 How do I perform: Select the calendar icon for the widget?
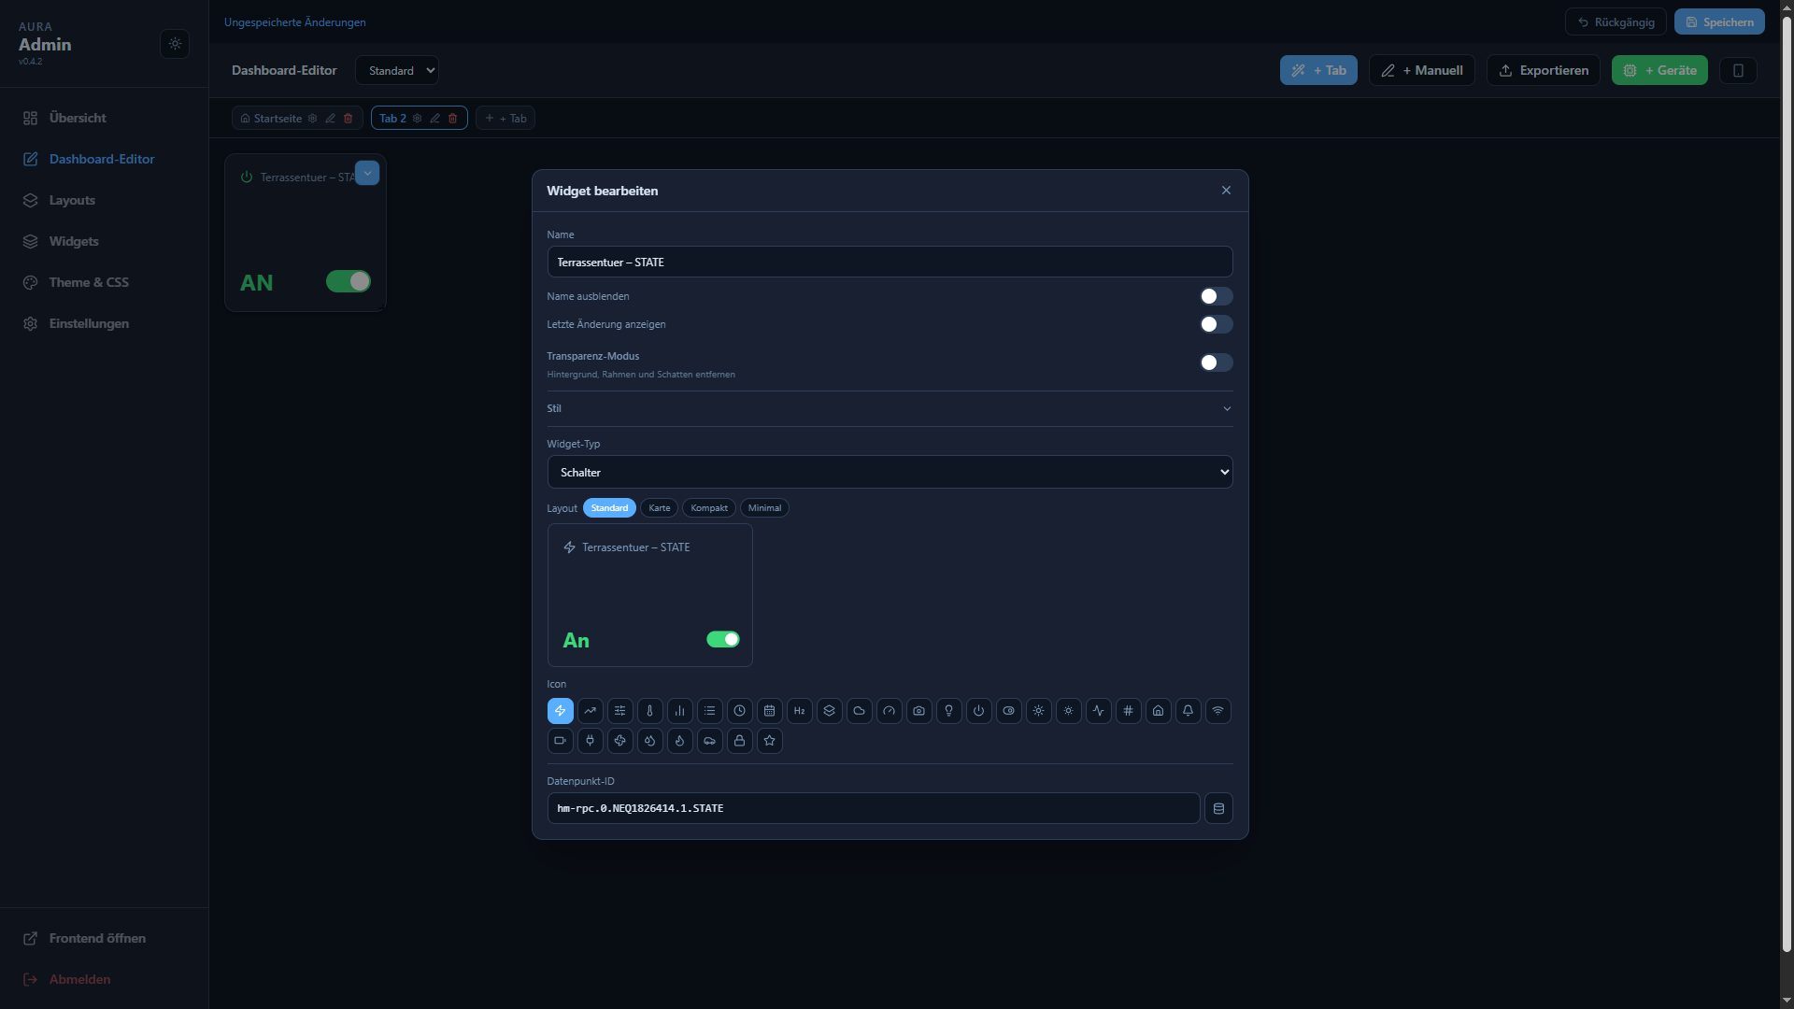pos(769,711)
